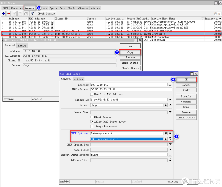
Task: Maximize the DHCP Lease dialog window
Action: [x=136, y=40]
